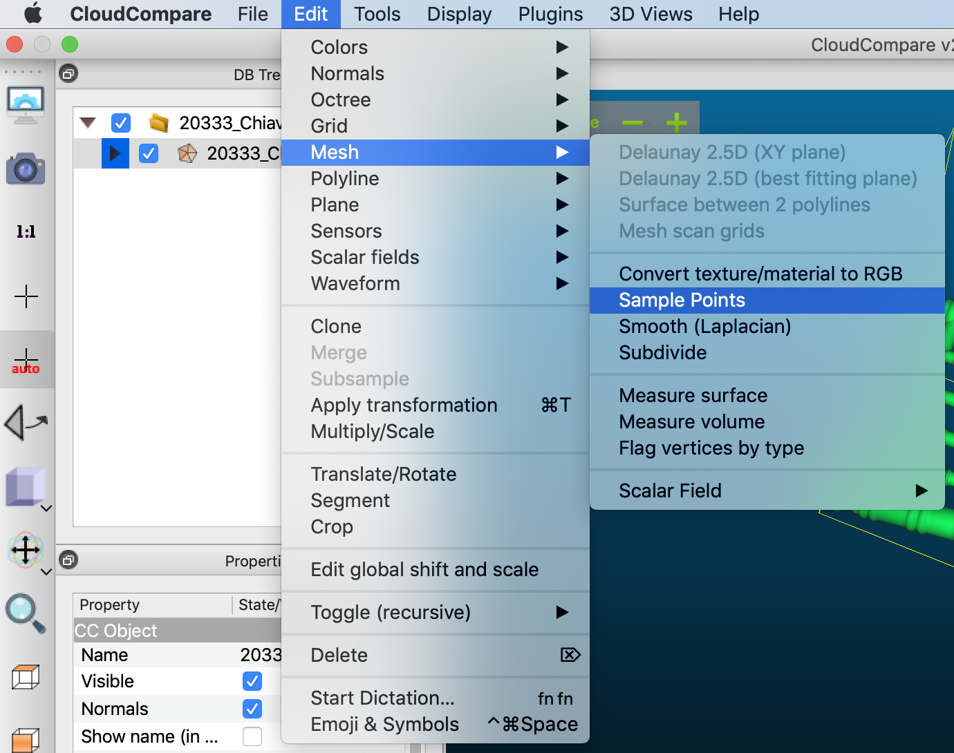Open the Octree submenu
The image size is (954, 753).
[x=436, y=99]
